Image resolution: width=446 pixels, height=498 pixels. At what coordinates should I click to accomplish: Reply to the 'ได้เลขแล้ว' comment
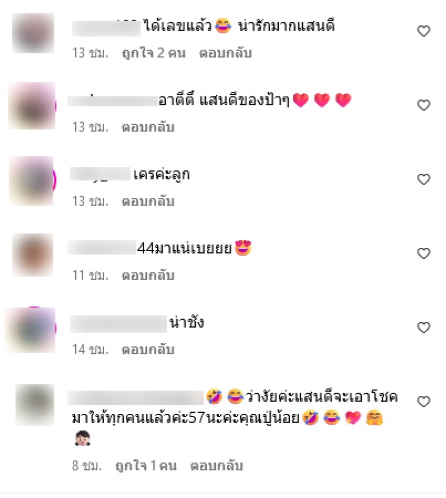[225, 53]
